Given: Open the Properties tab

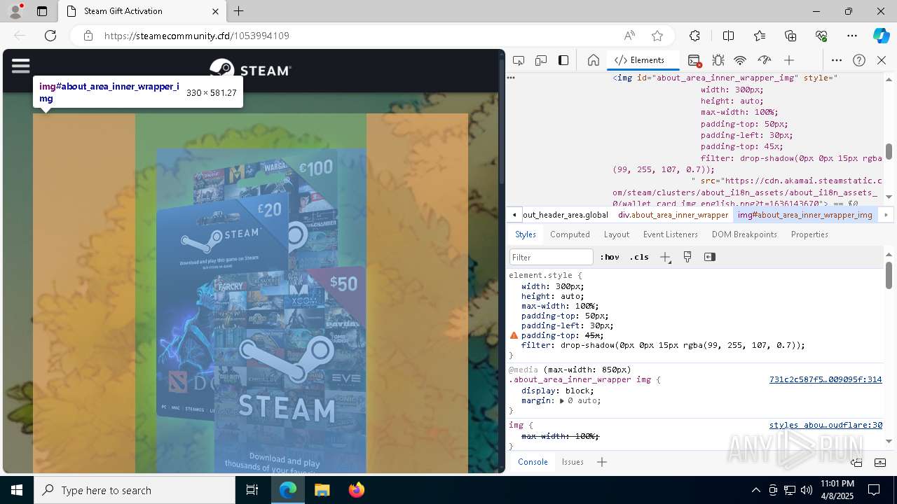Looking at the screenshot, I should 809,234.
